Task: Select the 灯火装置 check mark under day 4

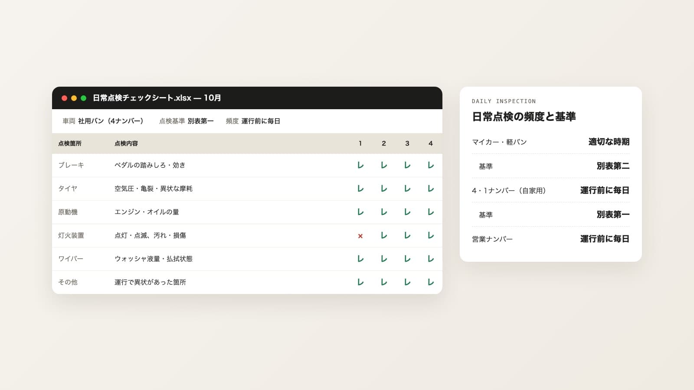Action: click(431, 235)
